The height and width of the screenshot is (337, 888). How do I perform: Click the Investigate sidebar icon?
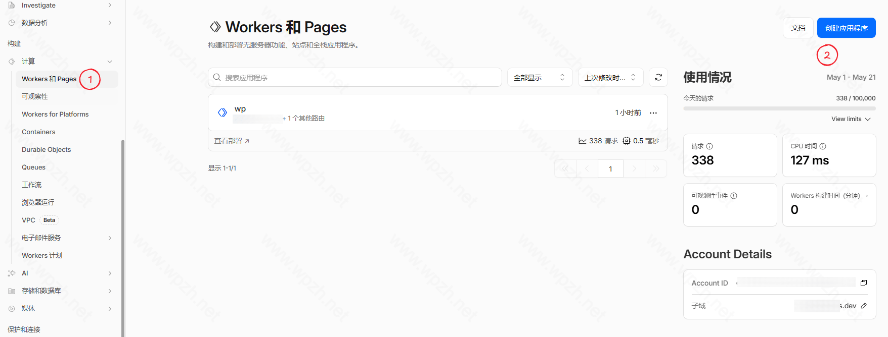click(x=12, y=5)
